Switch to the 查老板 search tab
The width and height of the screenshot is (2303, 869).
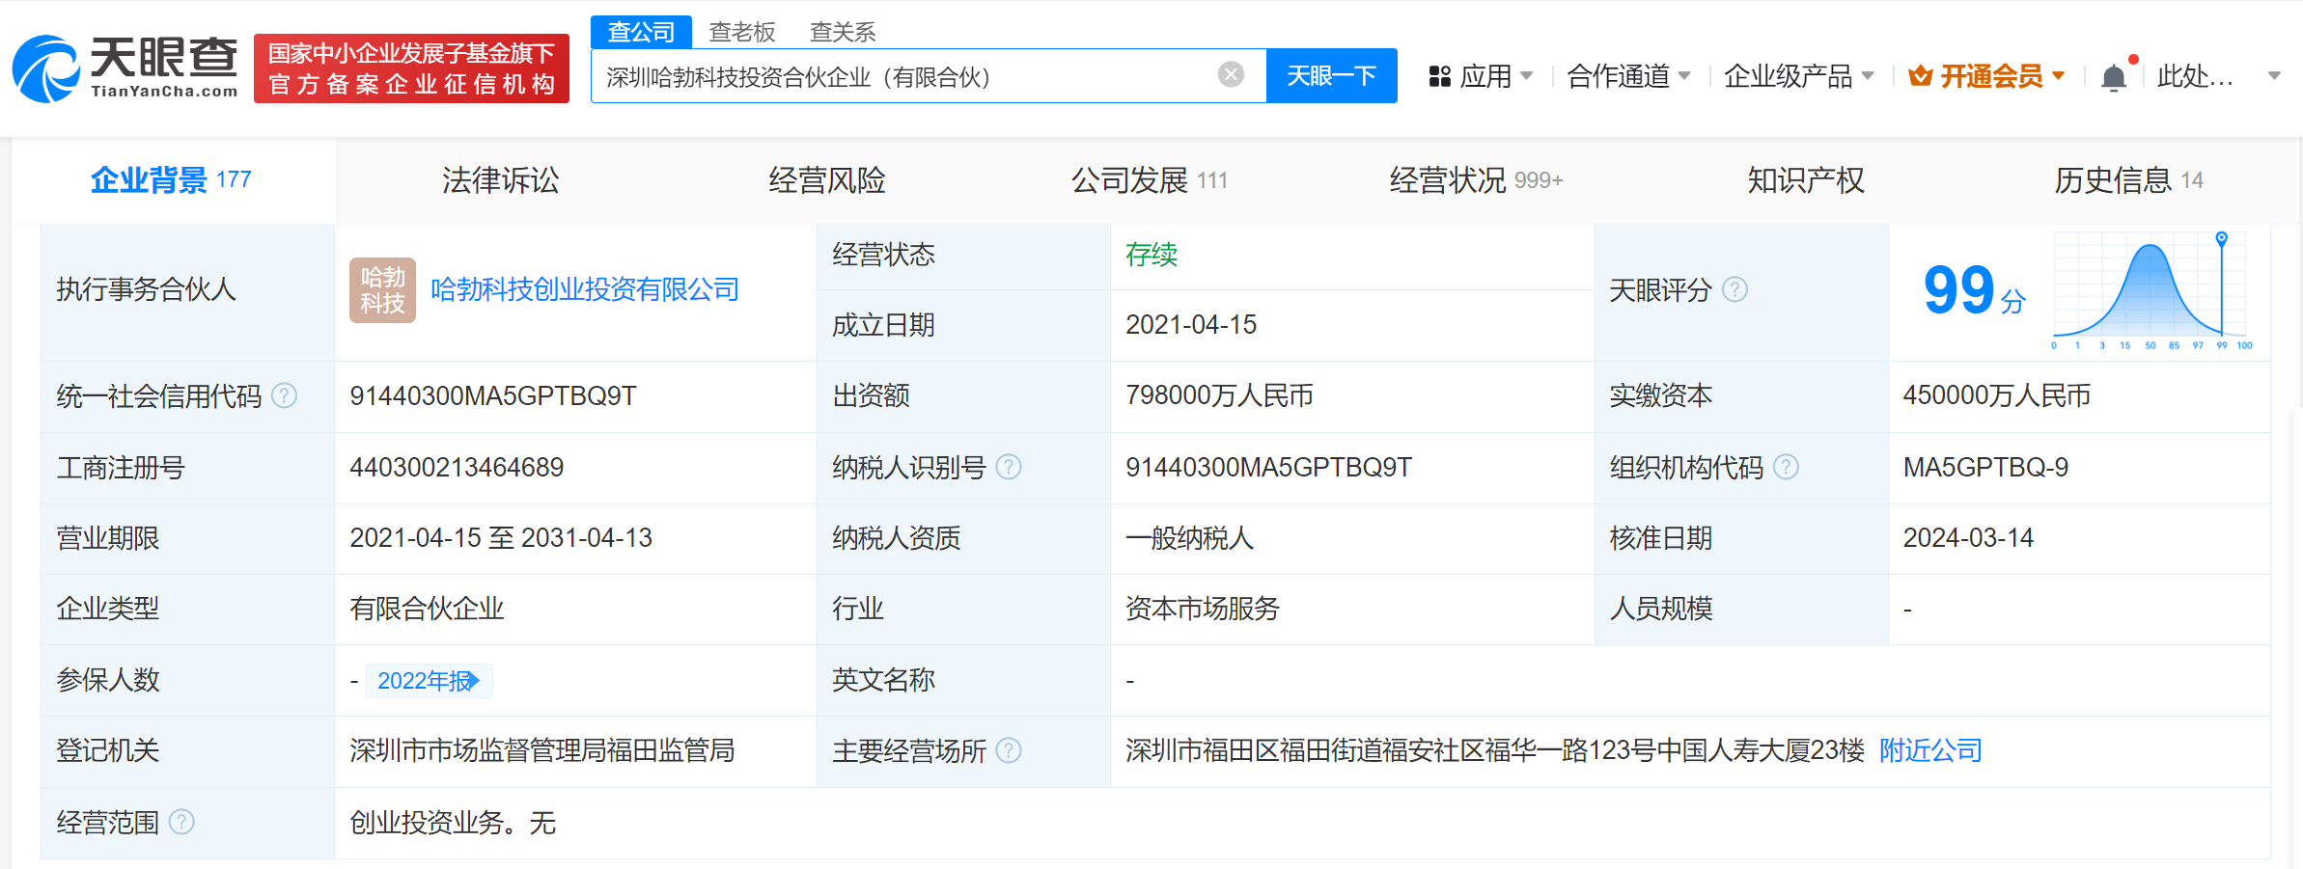pyautogui.click(x=741, y=32)
